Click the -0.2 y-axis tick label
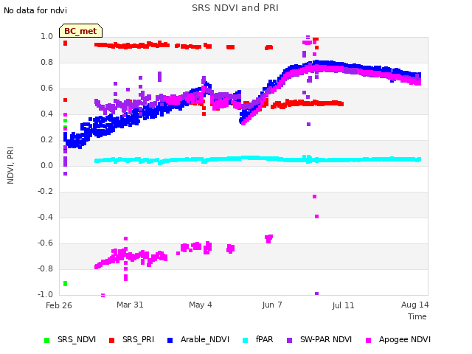The image size is (472, 354). click(45, 192)
